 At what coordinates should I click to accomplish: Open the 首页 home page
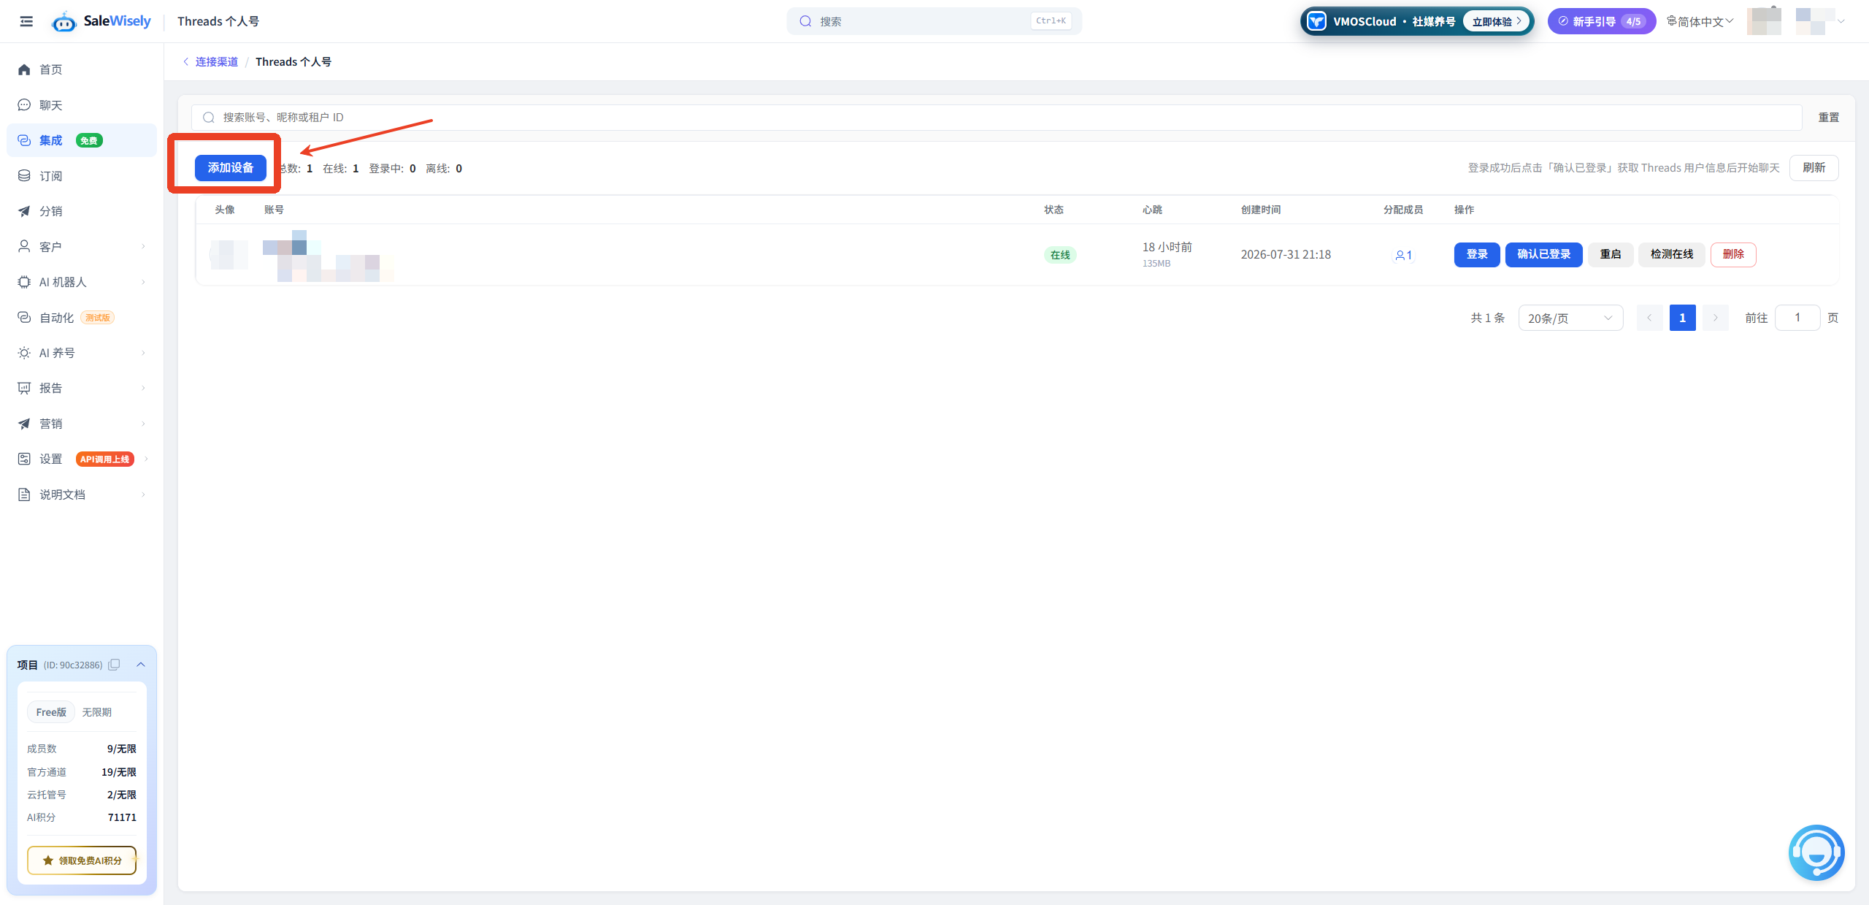point(82,69)
